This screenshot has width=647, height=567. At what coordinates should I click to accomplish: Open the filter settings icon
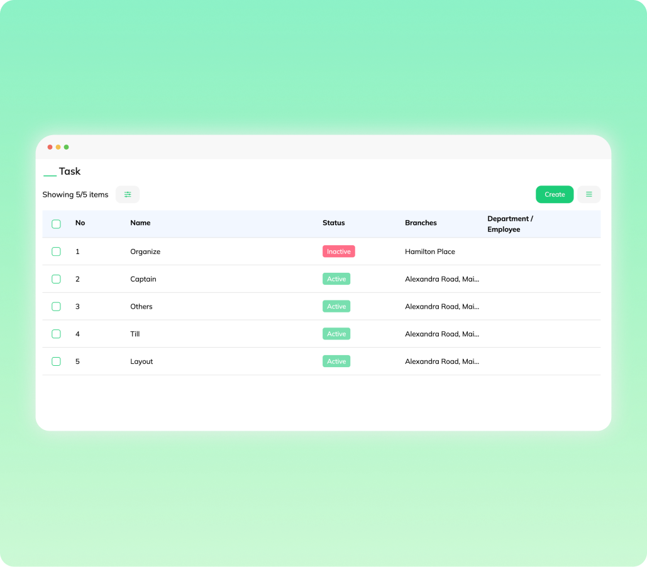(128, 195)
